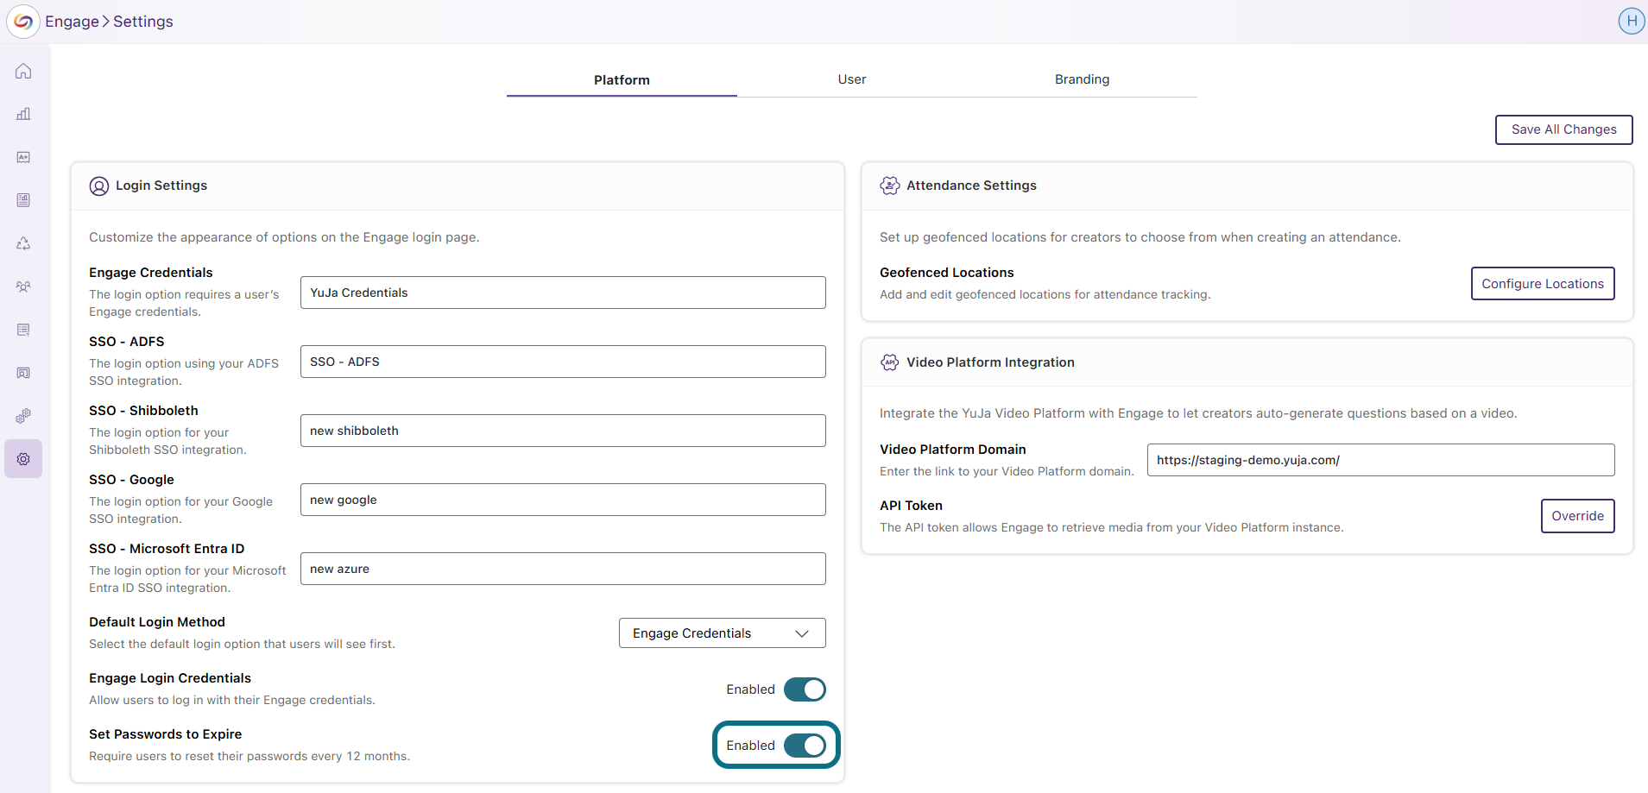Click the SSO - Shibboleth text field

(x=563, y=431)
